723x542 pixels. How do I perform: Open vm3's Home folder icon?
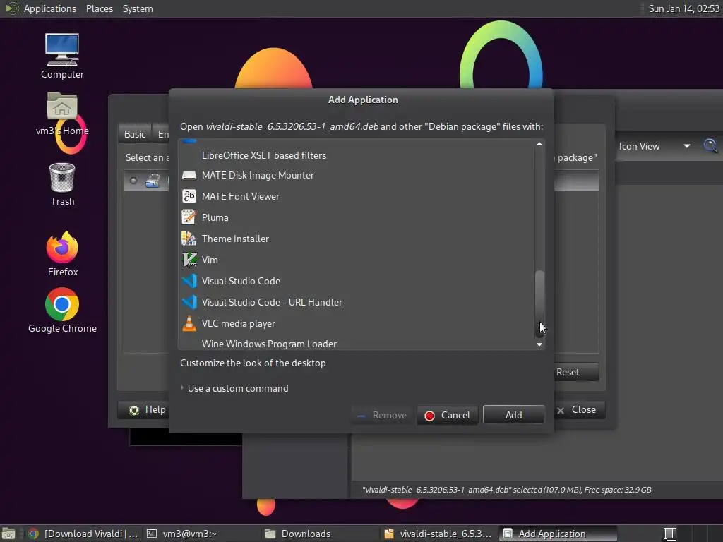[x=62, y=106]
